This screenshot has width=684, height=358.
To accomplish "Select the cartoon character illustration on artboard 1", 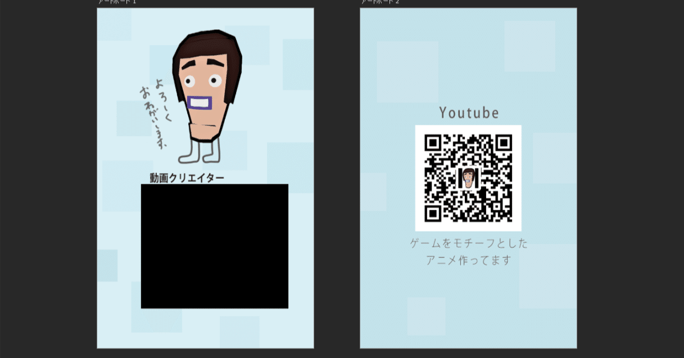I will (208, 97).
